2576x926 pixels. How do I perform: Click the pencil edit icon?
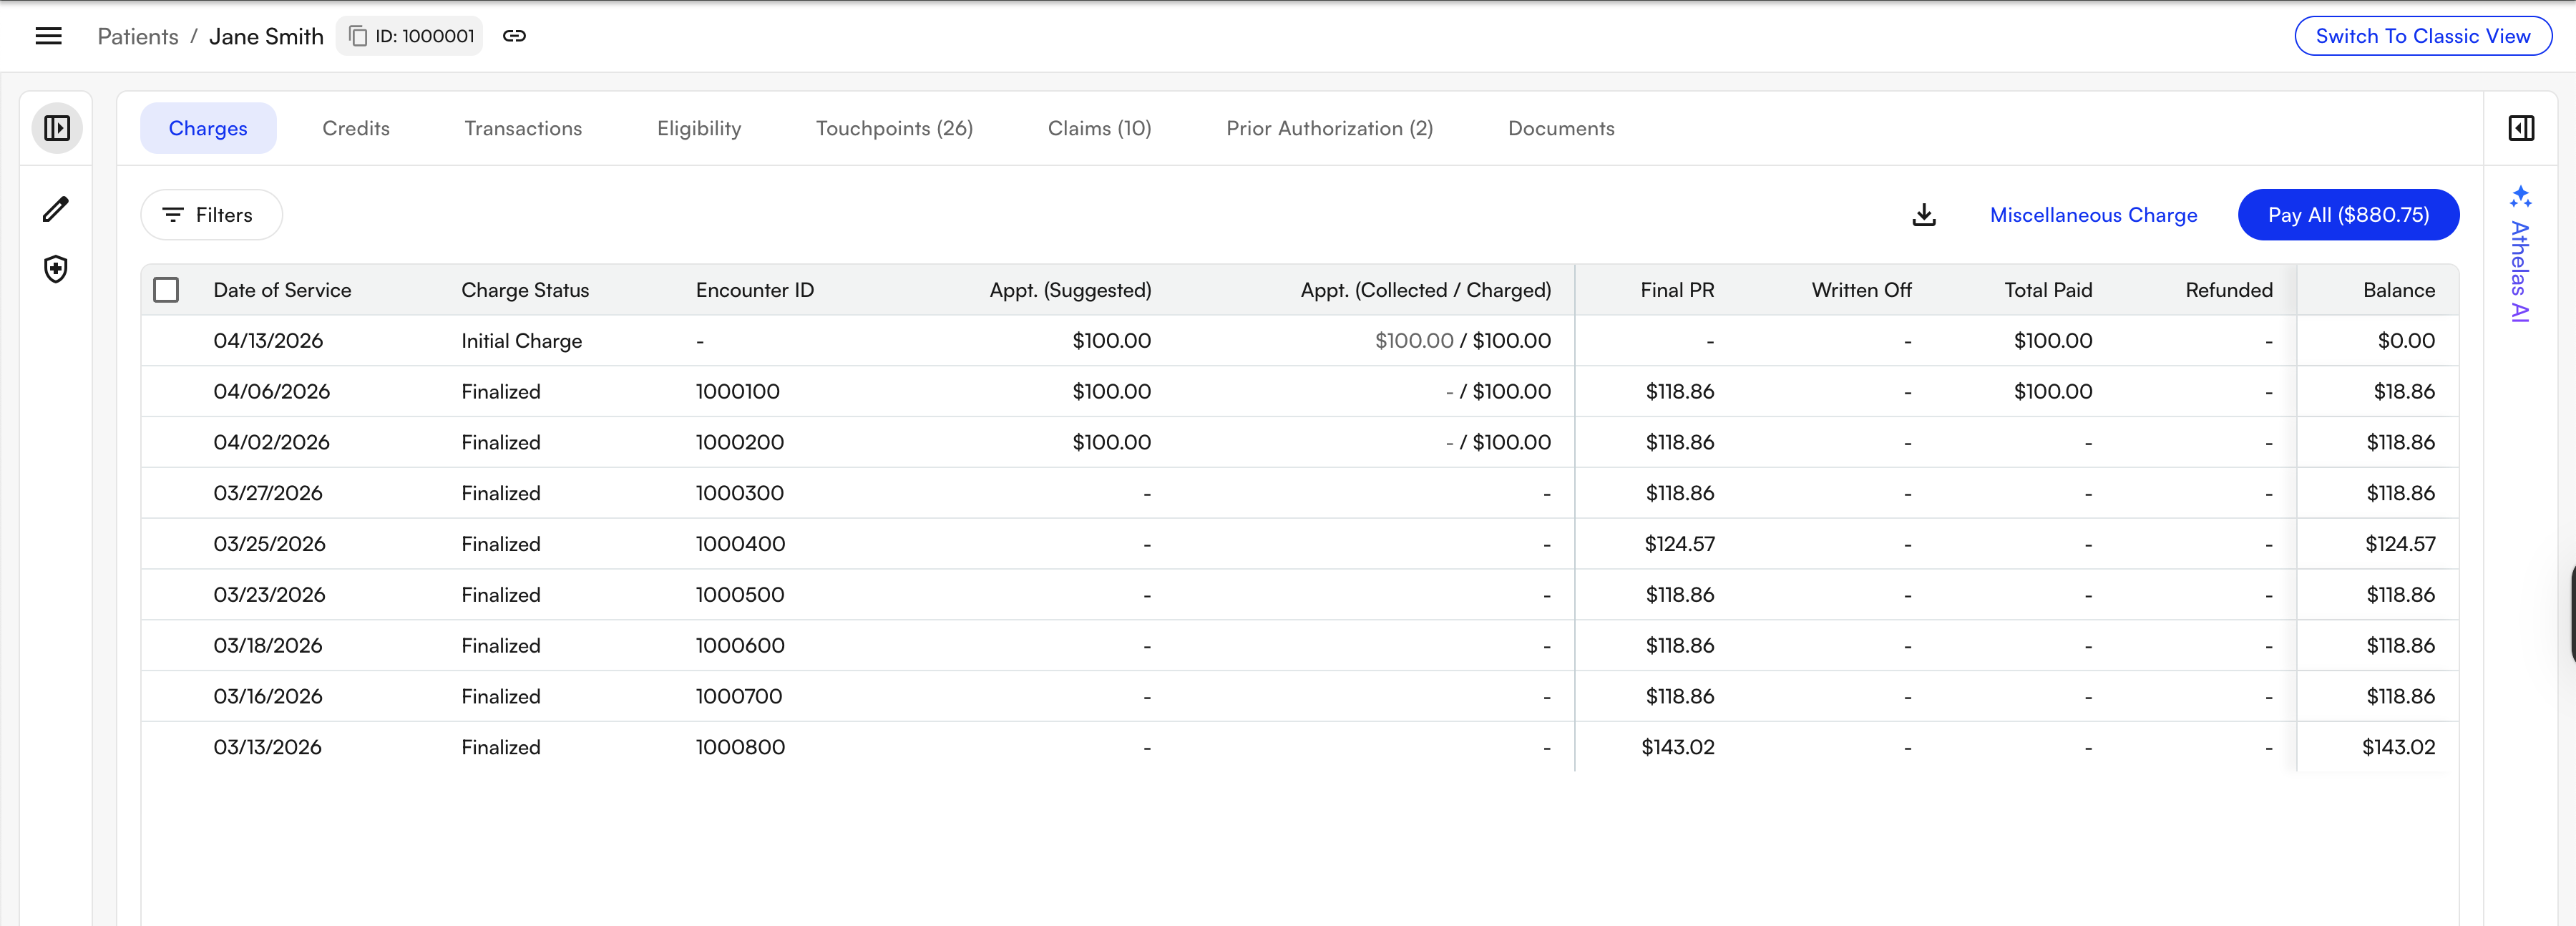click(56, 209)
